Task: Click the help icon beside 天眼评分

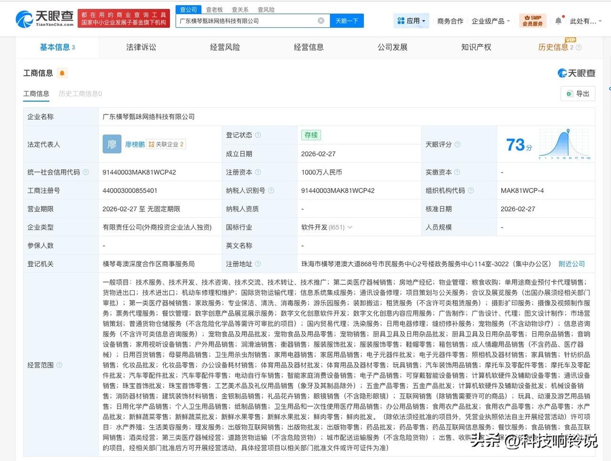Action: tap(457, 144)
